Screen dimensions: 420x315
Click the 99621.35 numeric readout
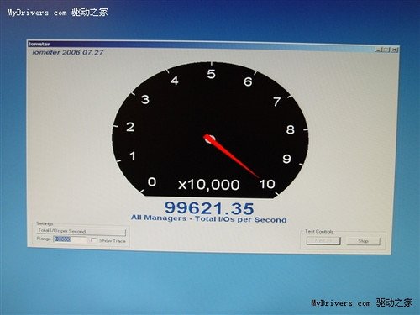tap(209, 208)
